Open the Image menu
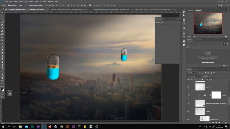 [15, 1]
